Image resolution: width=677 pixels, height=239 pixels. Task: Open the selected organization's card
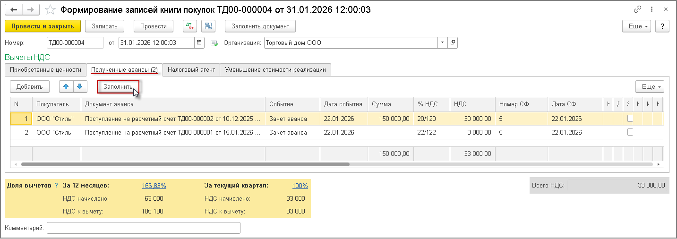pyautogui.click(x=453, y=43)
